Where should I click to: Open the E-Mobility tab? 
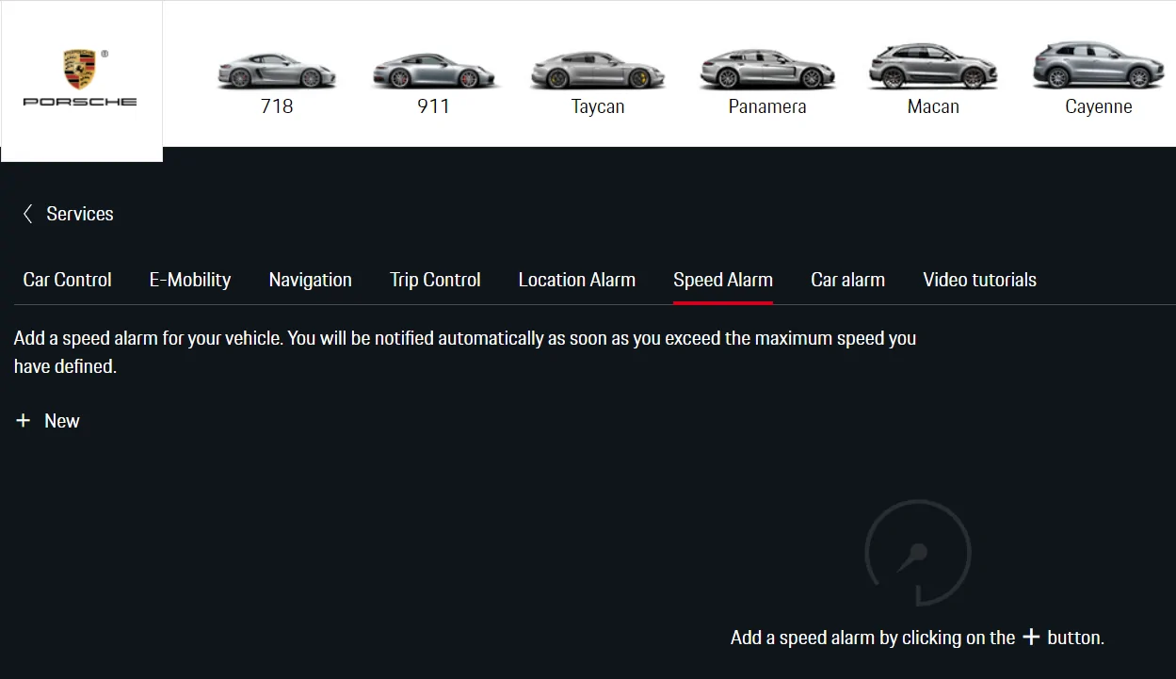click(x=190, y=280)
